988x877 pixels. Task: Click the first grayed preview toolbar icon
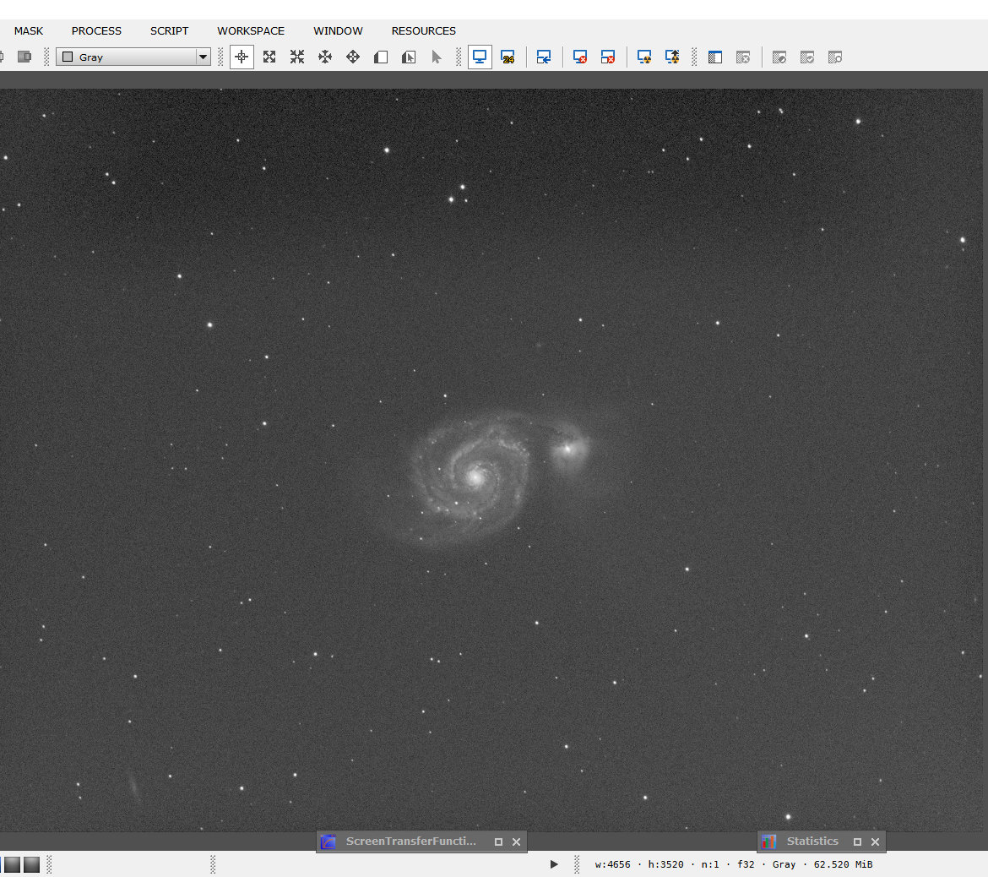coord(779,57)
